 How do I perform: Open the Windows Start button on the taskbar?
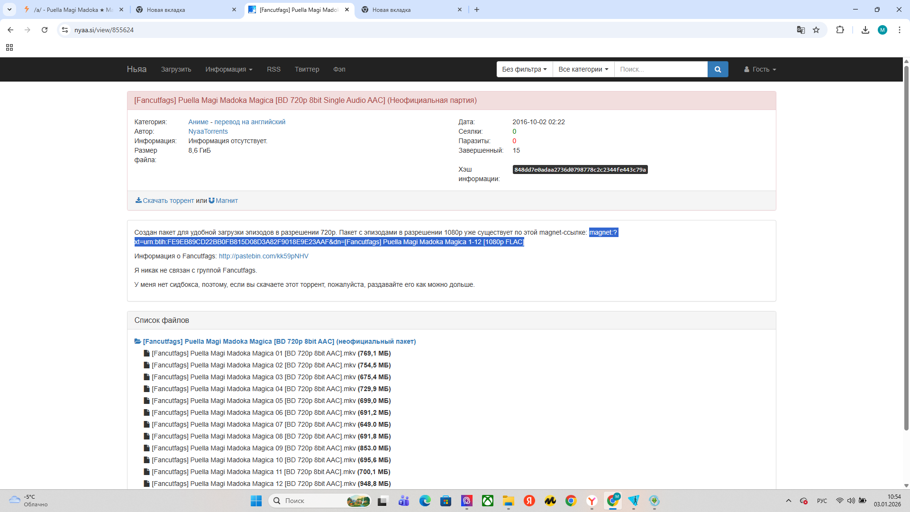click(x=256, y=501)
